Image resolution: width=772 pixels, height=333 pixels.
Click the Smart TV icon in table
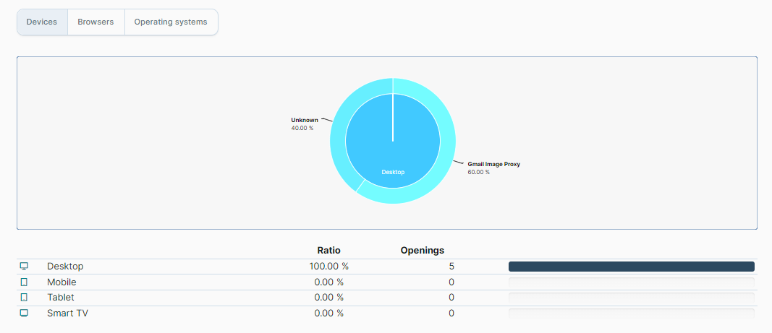(24, 313)
